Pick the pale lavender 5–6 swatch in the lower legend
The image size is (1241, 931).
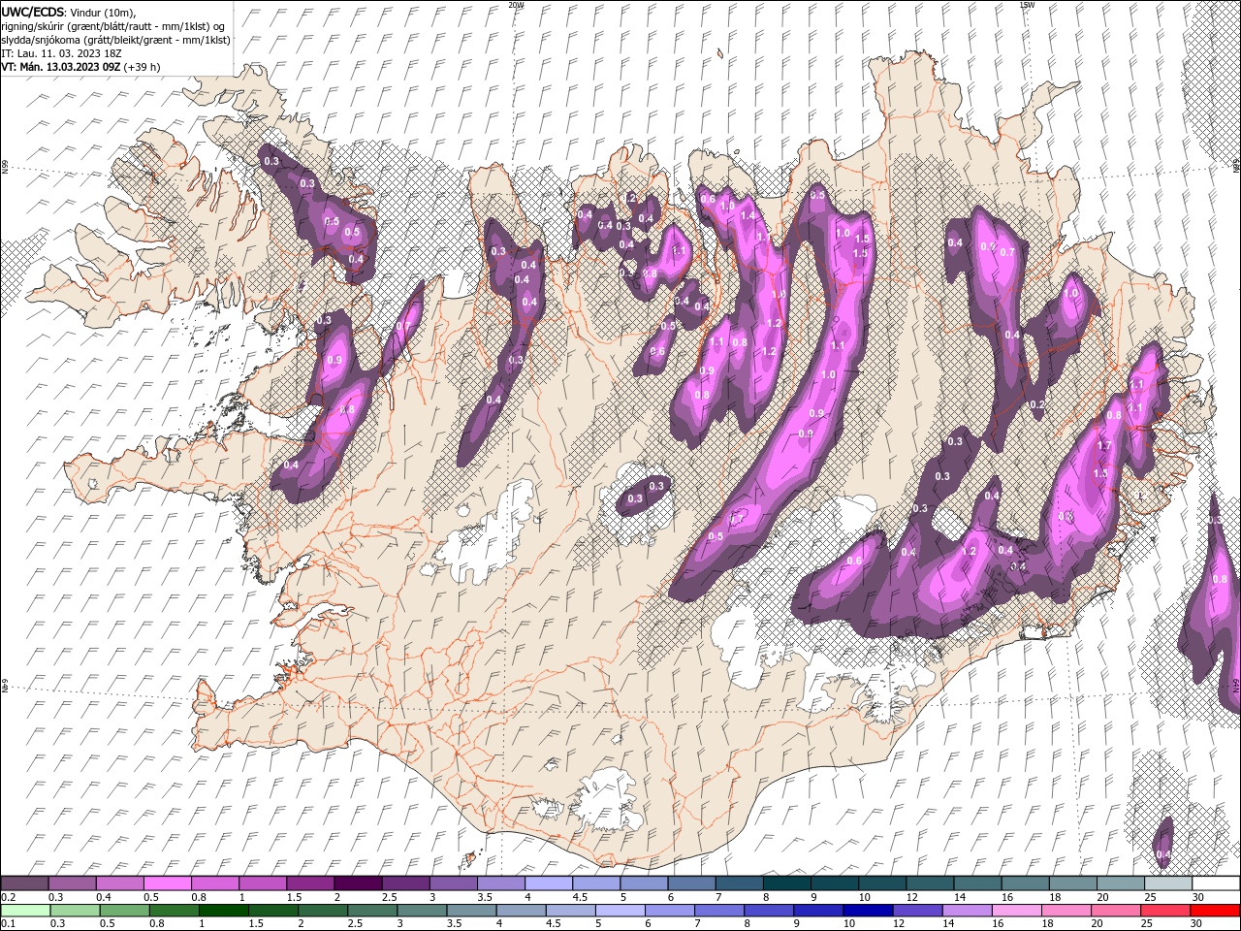620,911
